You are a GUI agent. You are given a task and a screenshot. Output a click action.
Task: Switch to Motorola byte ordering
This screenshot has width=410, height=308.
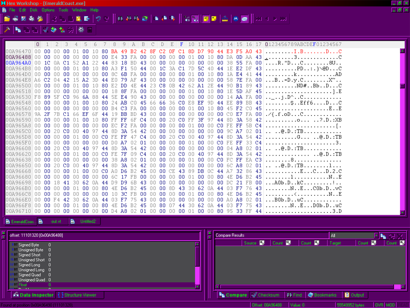coord(236,18)
